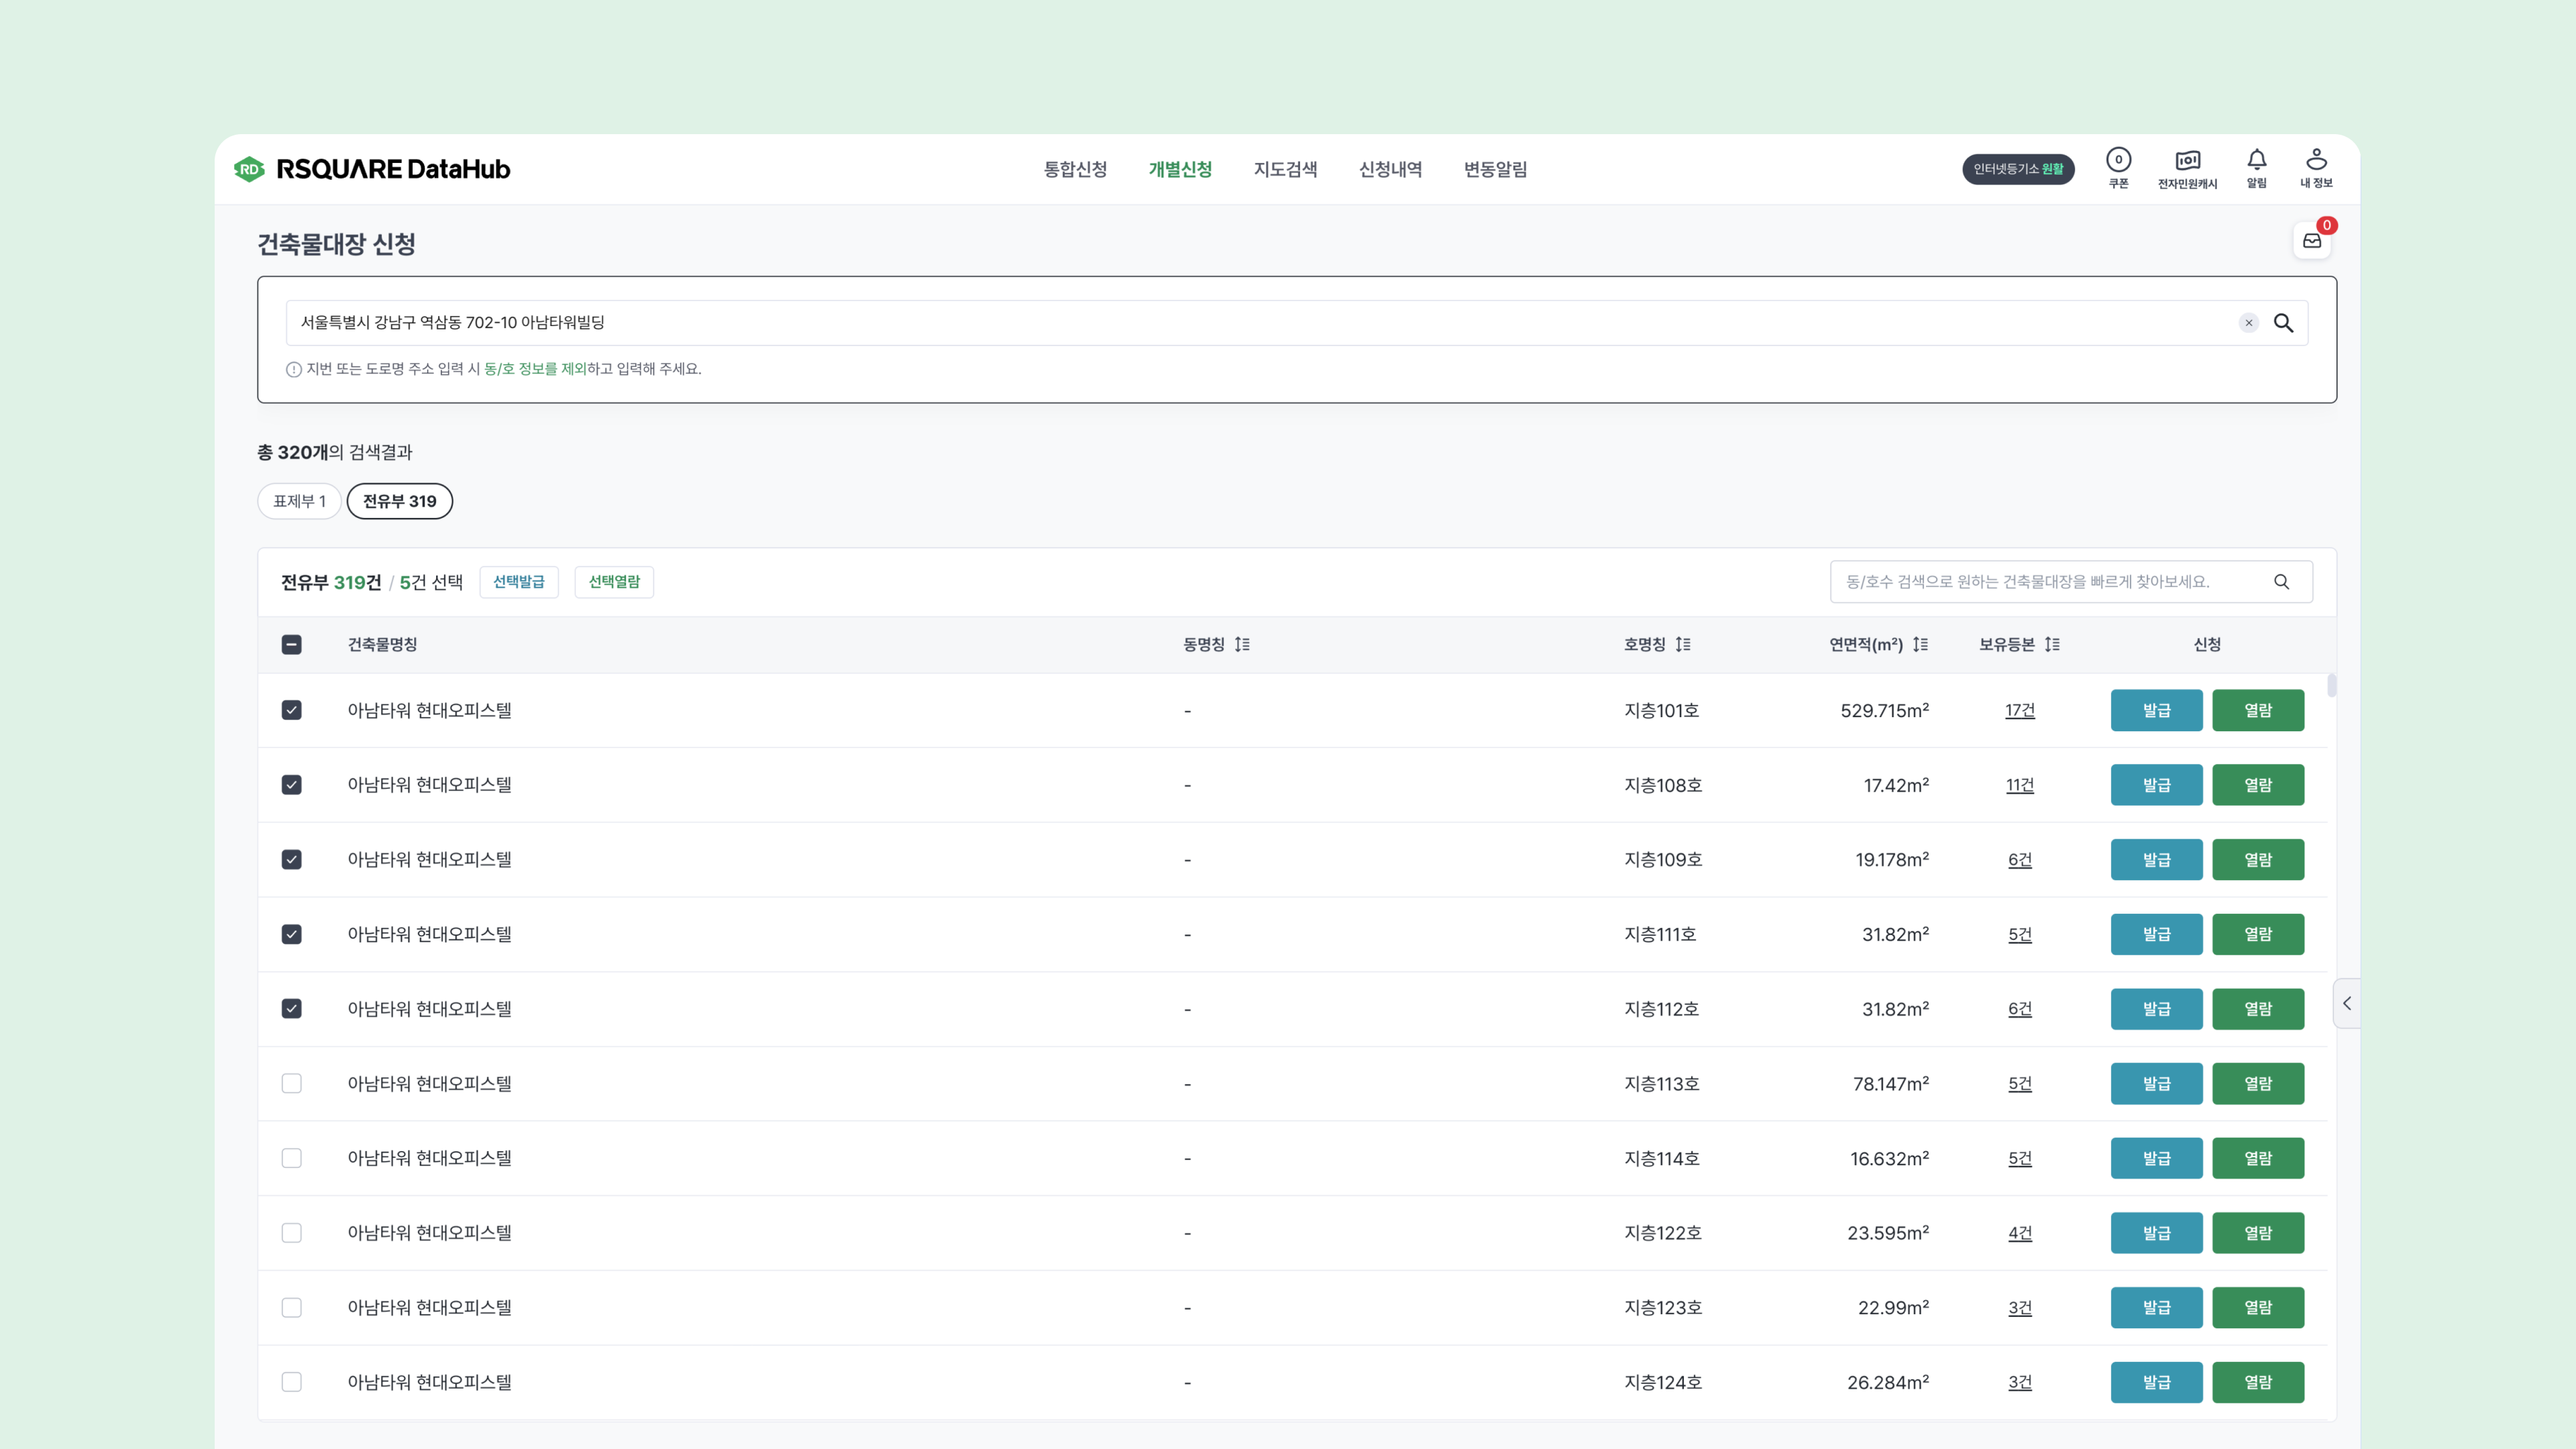Check the 지층113호 row checkbox
The height and width of the screenshot is (1449, 2576).
pos(291,1083)
